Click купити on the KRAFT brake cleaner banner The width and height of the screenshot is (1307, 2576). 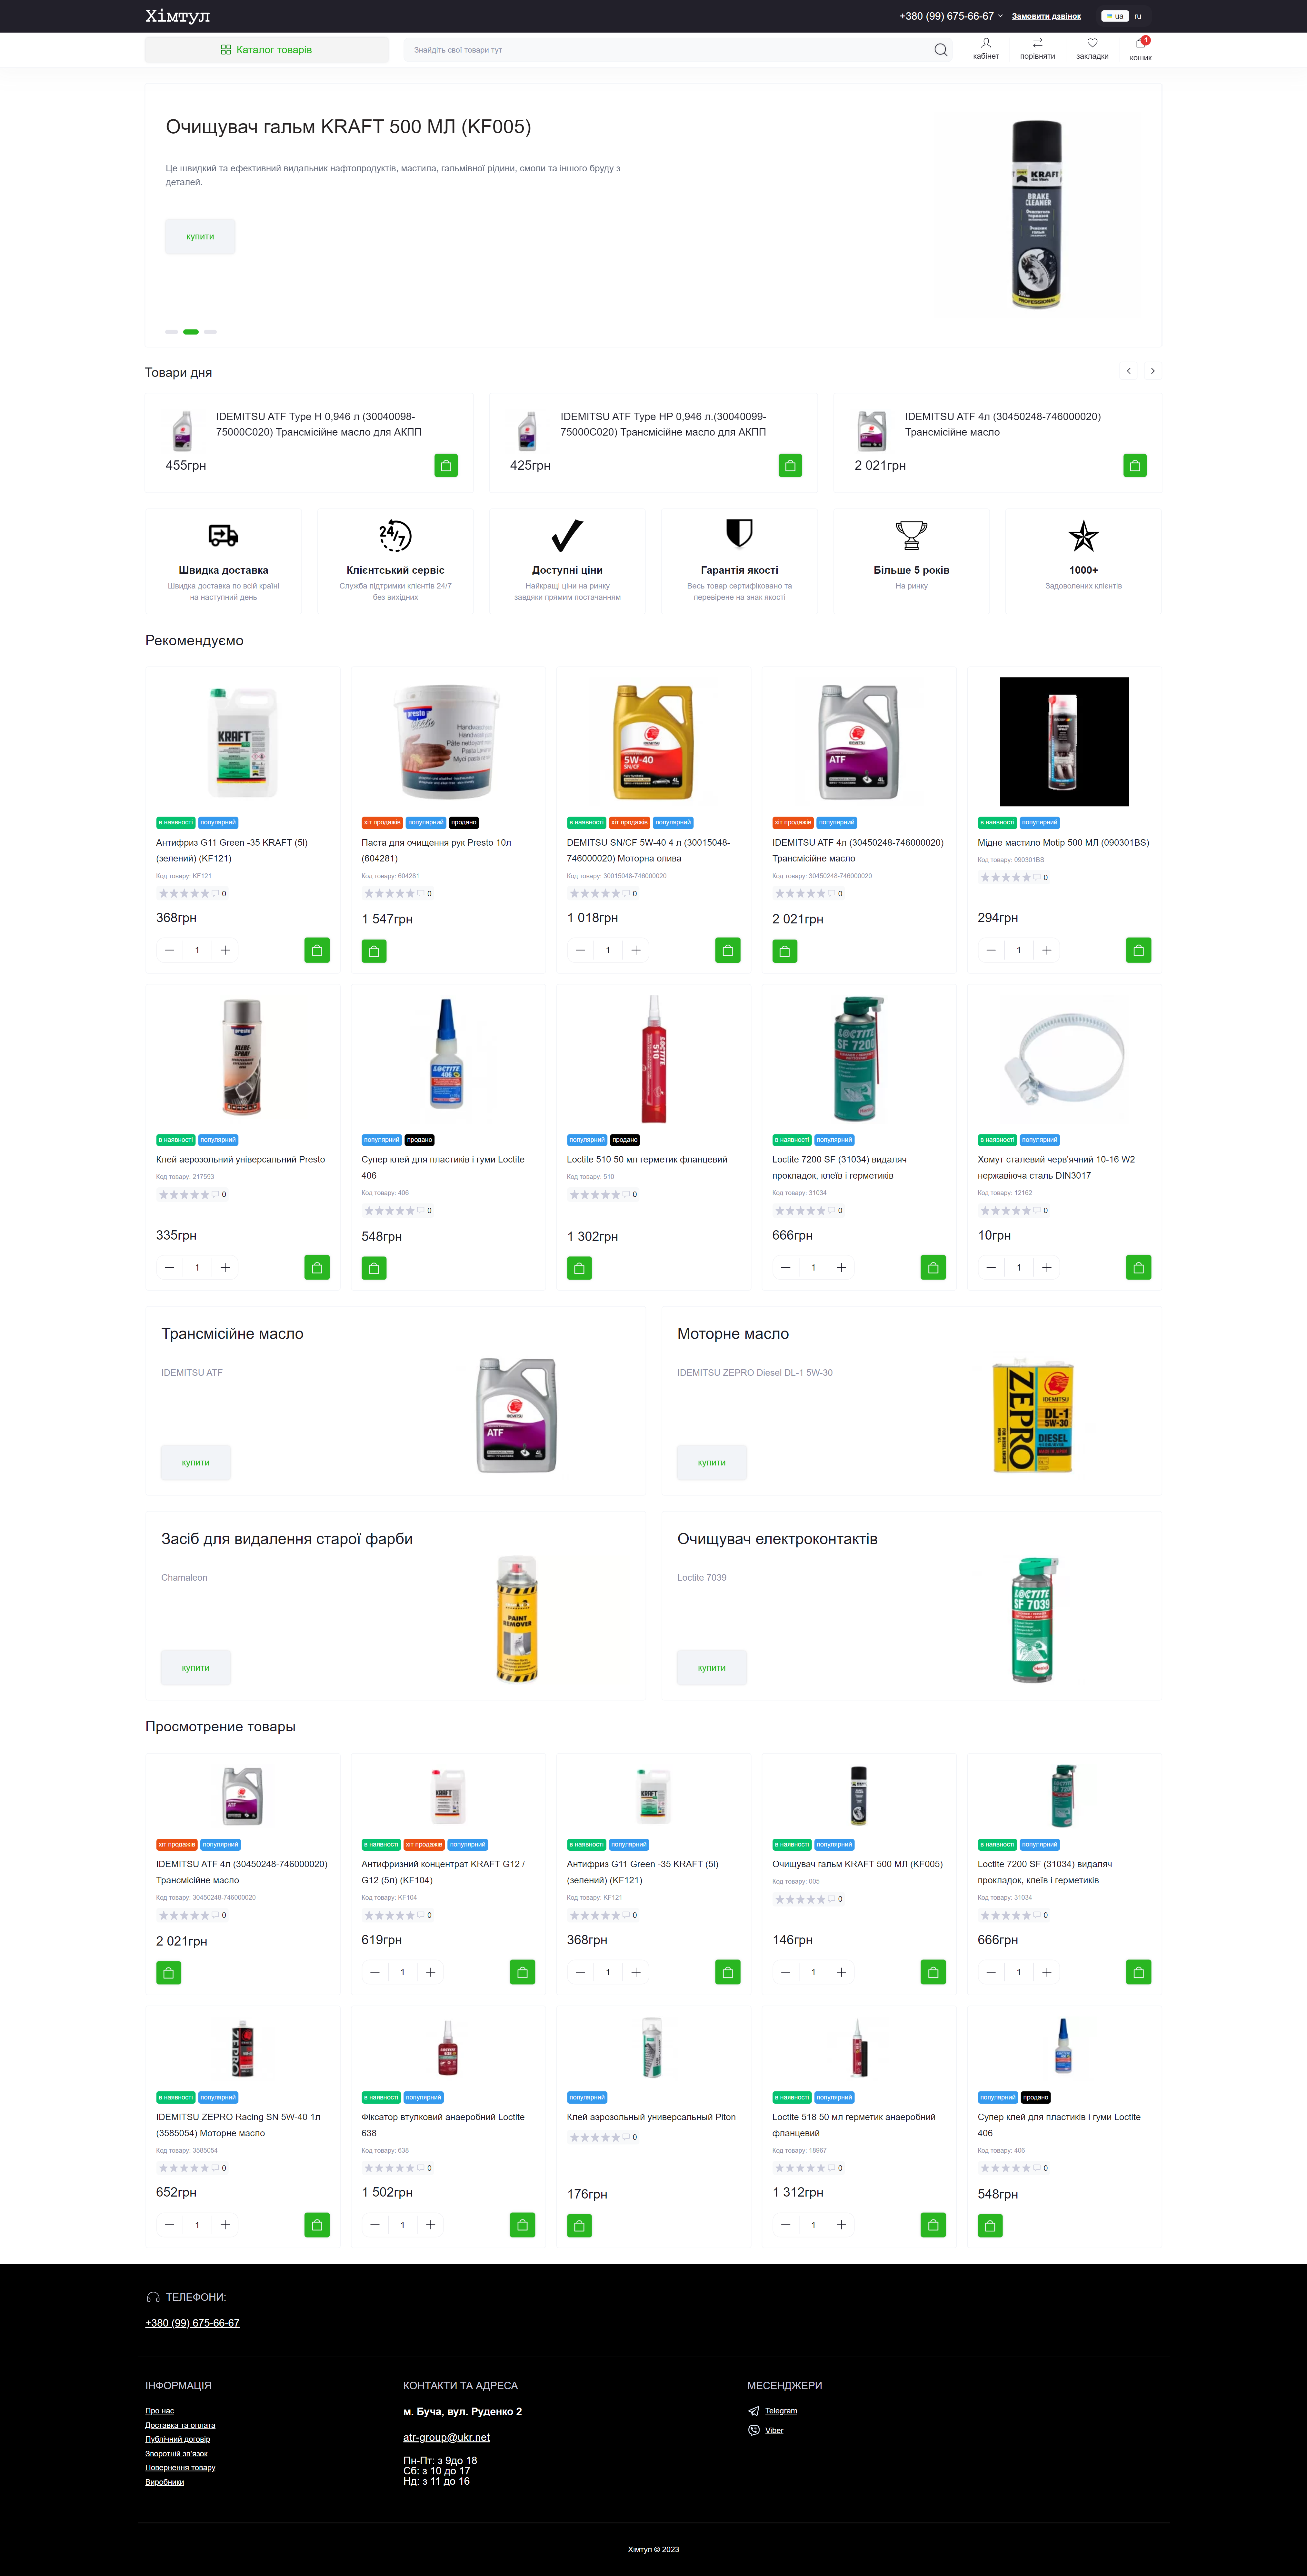click(200, 237)
